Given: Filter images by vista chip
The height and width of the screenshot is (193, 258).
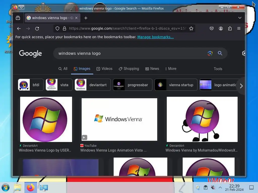Looking at the screenshot, I should click(59, 85).
